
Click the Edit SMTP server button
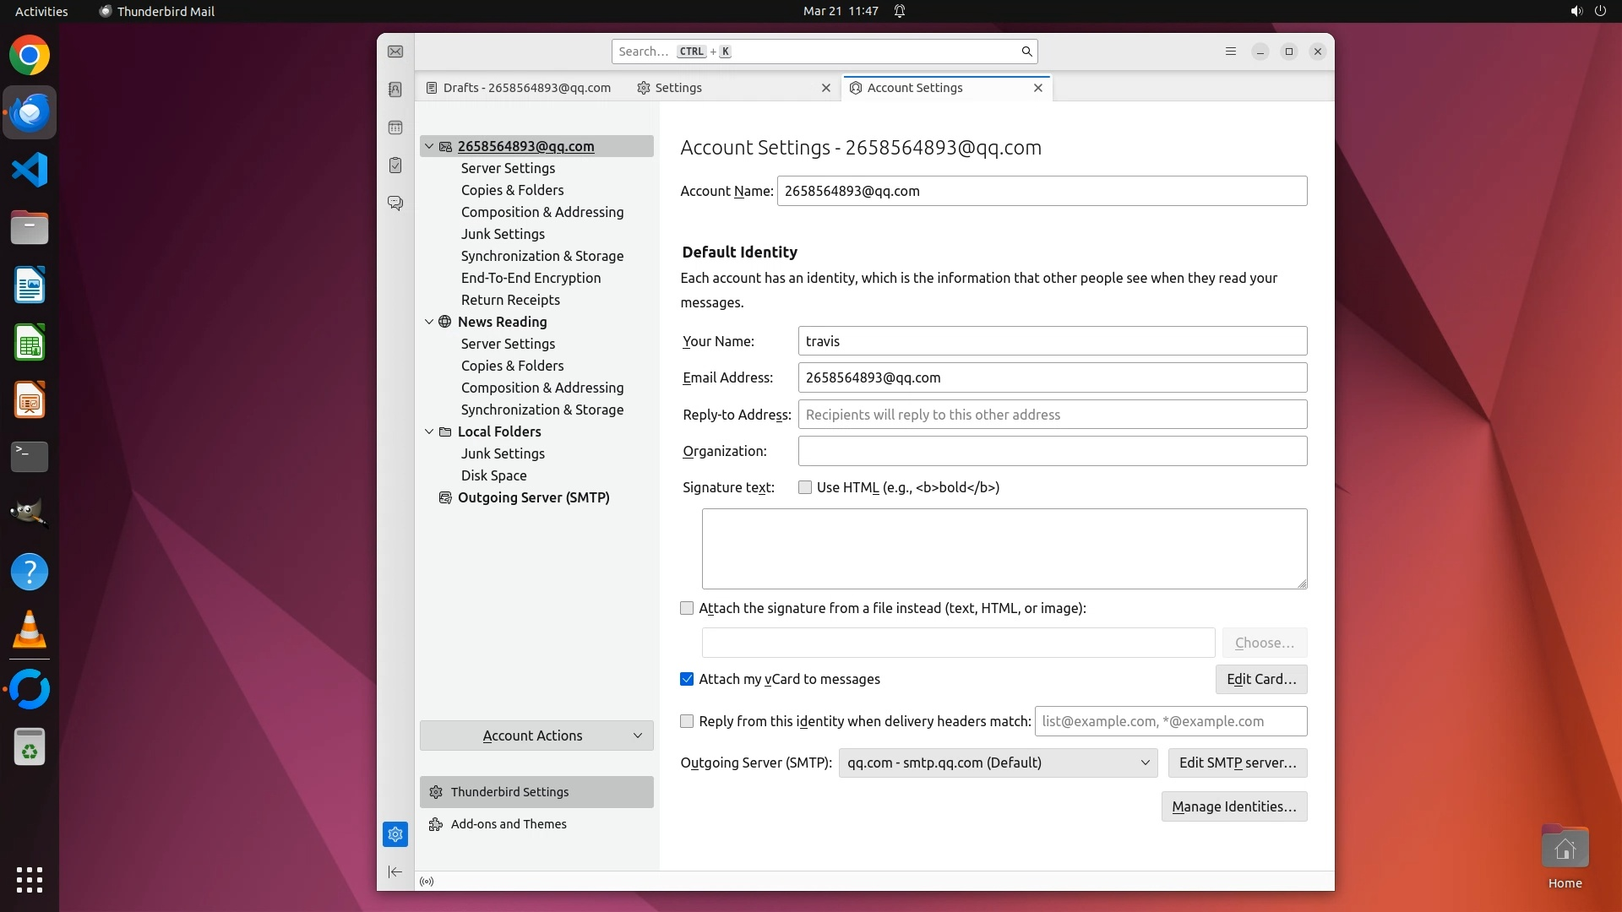click(1237, 763)
